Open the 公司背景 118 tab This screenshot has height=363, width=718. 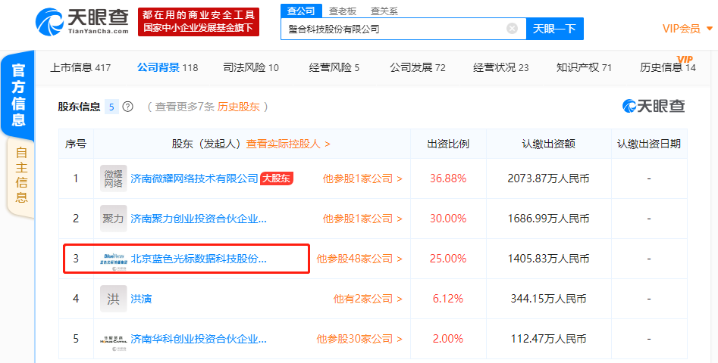coord(168,67)
